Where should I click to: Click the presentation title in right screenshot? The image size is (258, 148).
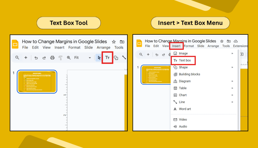point(180,41)
